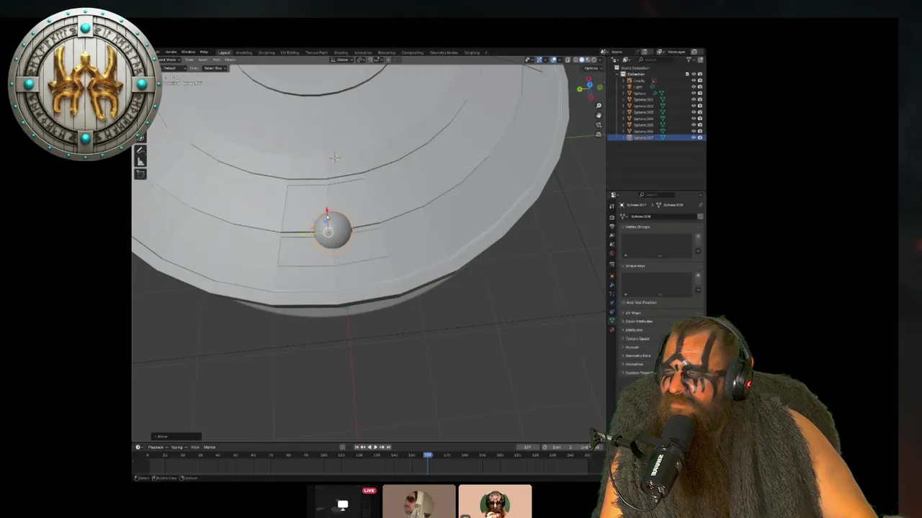Select the Annotate tool in left toolbar
This screenshot has width=922, height=518.
(140, 151)
